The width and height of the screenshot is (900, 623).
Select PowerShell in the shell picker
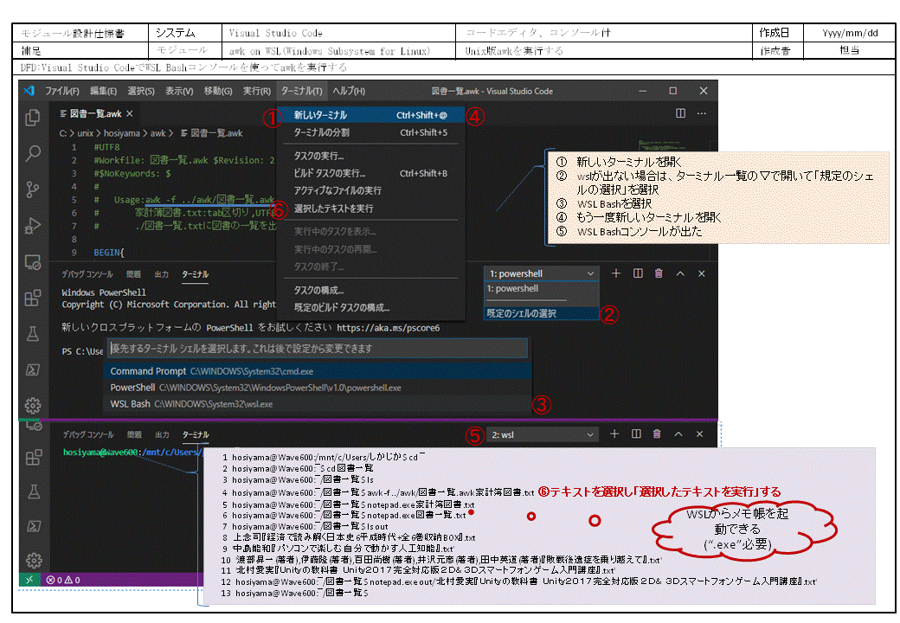pyautogui.click(x=318, y=388)
